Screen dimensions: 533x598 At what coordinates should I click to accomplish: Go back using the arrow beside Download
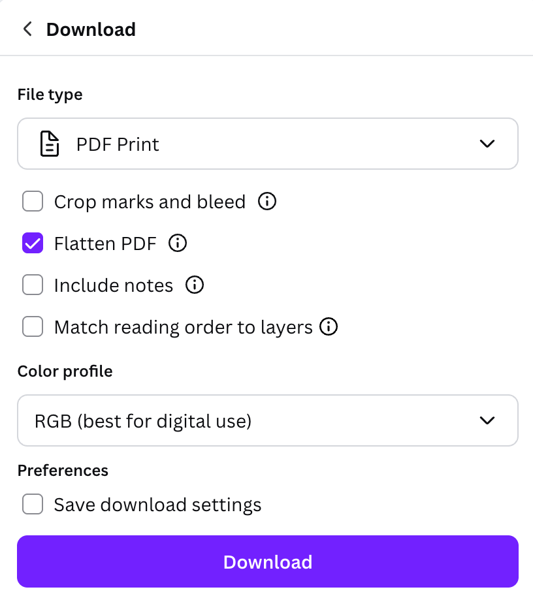[x=27, y=29]
